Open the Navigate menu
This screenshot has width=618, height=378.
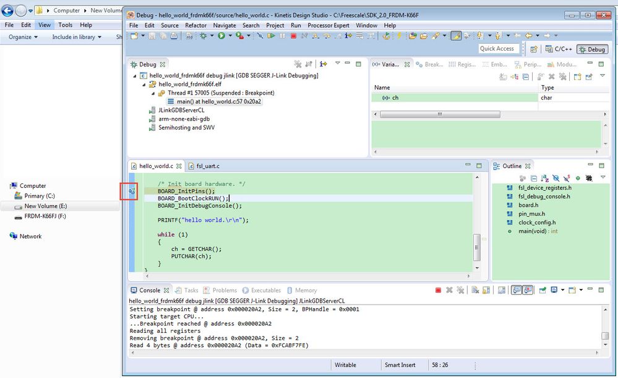pyautogui.click(x=225, y=25)
